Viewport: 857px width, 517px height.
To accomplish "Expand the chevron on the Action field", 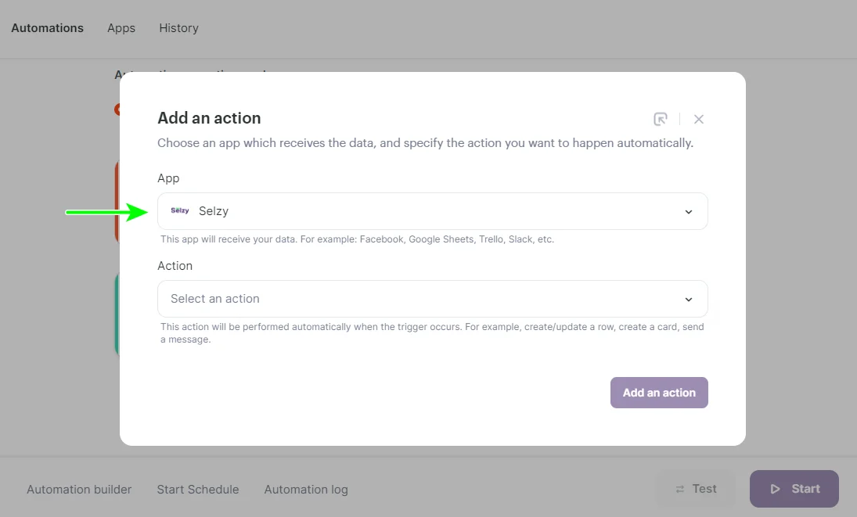I will click(x=689, y=299).
